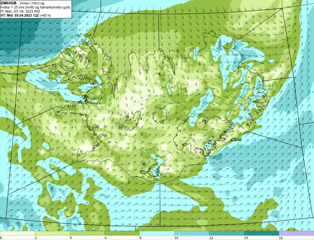The height and width of the screenshot is (240, 314).
Task: Click the legend label '16'
Action: (x=280, y=238)
